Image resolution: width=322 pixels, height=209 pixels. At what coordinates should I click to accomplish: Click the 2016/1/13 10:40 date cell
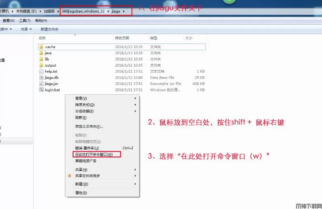129,77
